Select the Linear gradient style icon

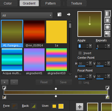(x=107, y=13)
